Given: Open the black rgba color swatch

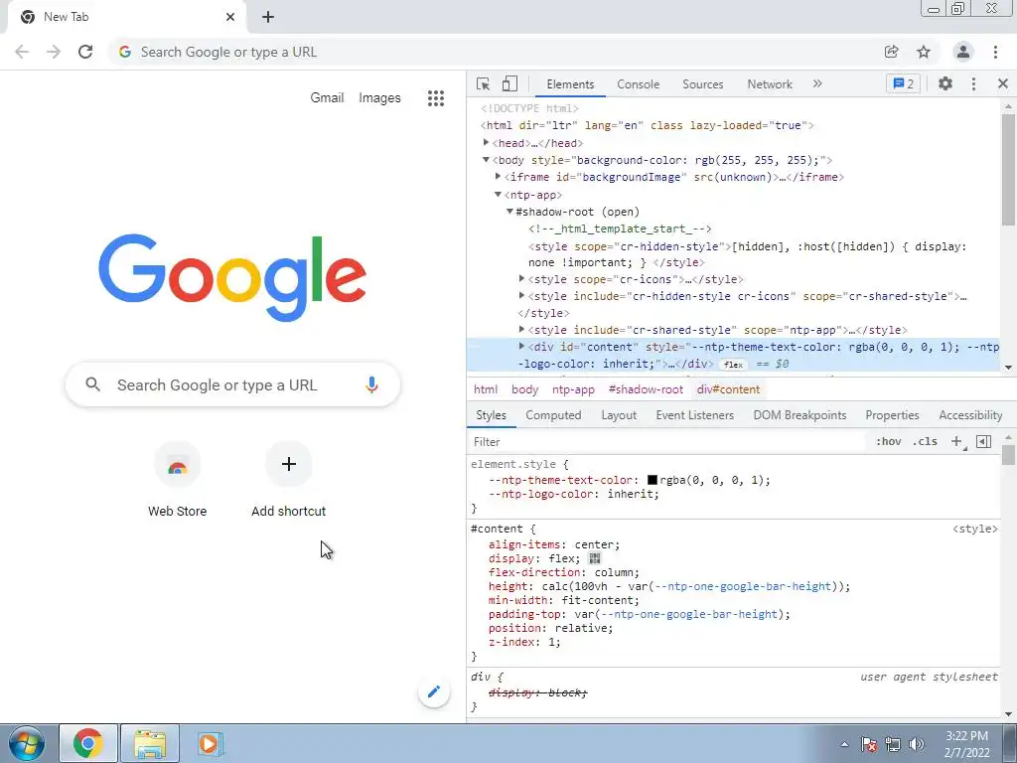Looking at the screenshot, I should (653, 480).
